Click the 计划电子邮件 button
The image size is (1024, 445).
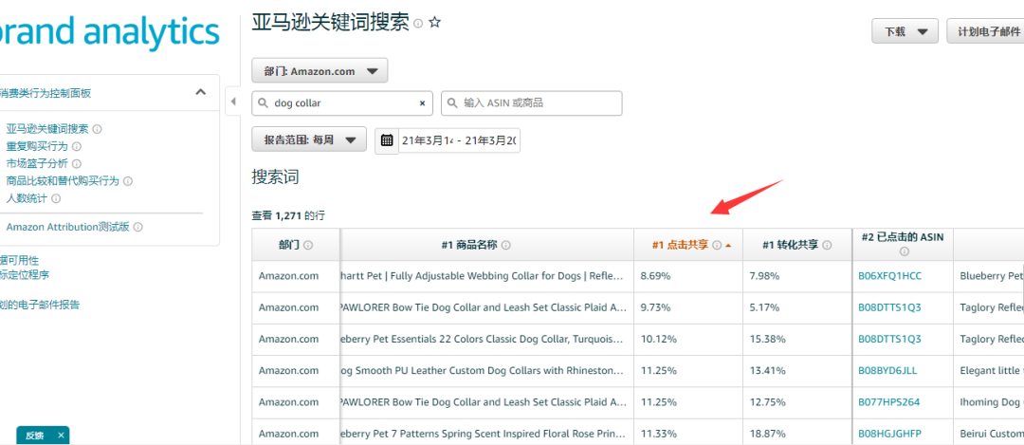985,31
